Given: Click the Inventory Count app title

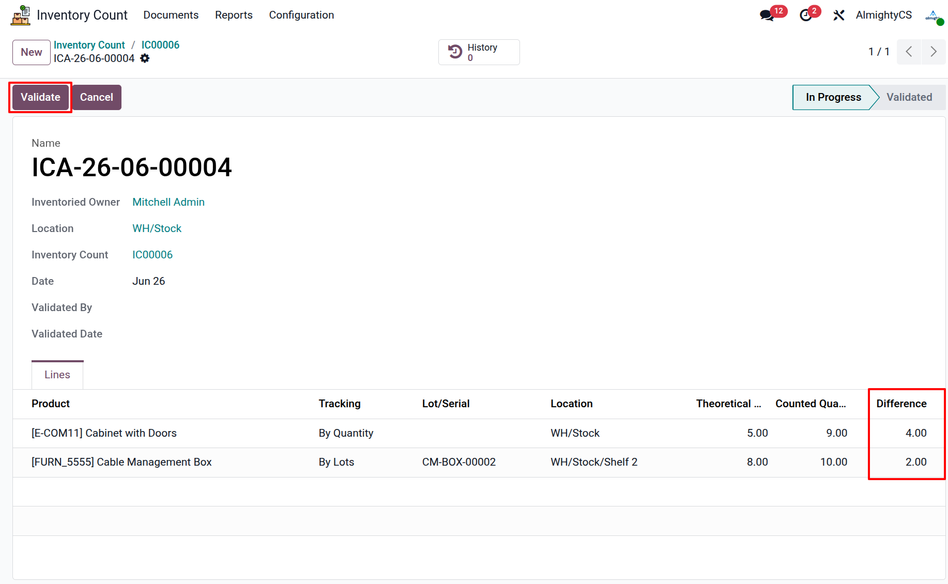Looking at the screenshot, I should point(82,15).
